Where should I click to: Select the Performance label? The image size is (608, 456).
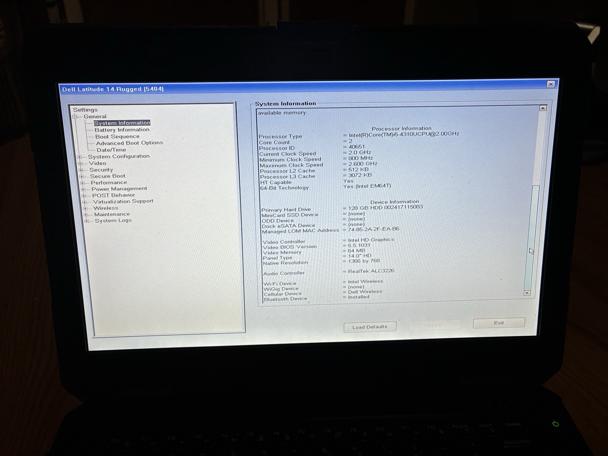(109, 182)
